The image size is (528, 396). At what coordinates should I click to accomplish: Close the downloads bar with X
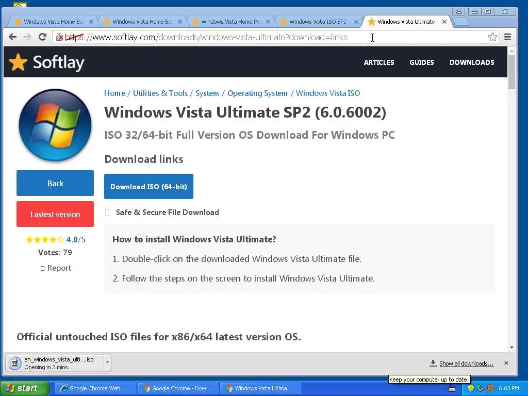506,363
